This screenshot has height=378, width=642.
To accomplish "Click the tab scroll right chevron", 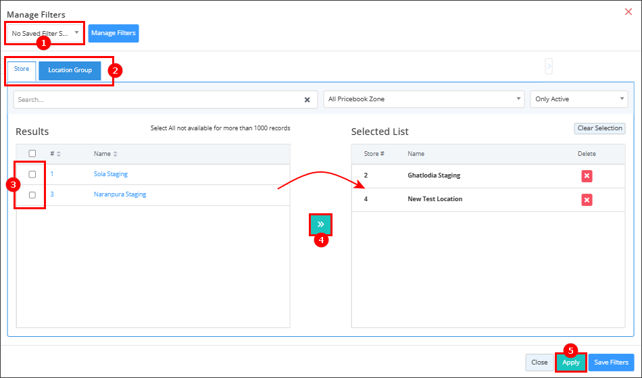I will click(549, 66).
